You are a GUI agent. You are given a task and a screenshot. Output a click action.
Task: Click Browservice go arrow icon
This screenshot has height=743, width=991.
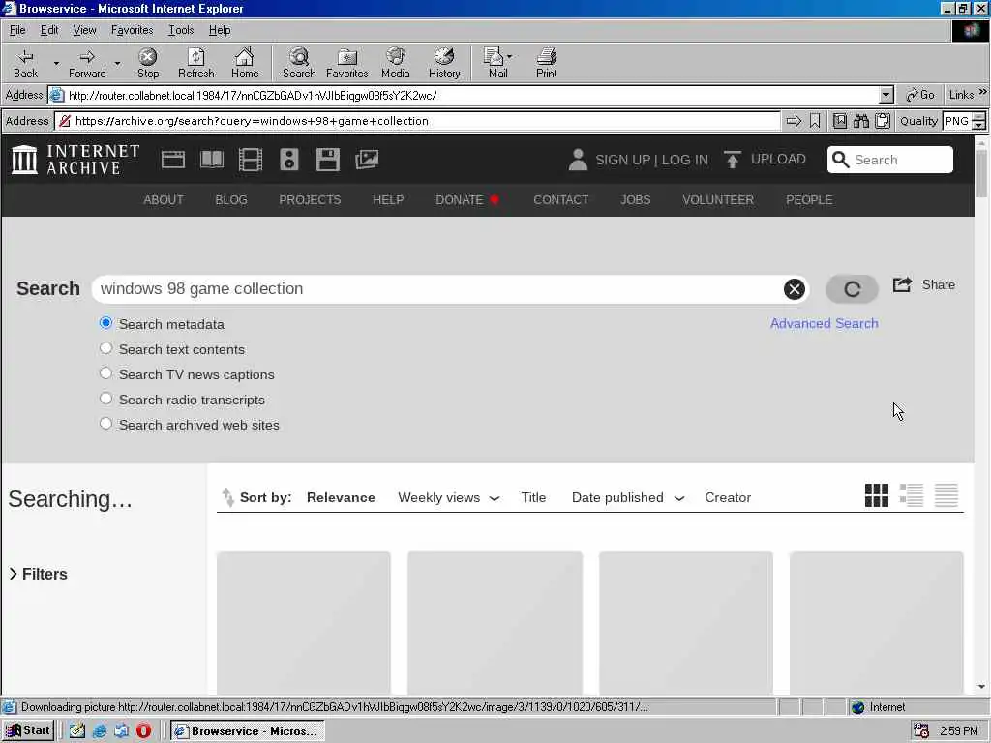point(794,121)
